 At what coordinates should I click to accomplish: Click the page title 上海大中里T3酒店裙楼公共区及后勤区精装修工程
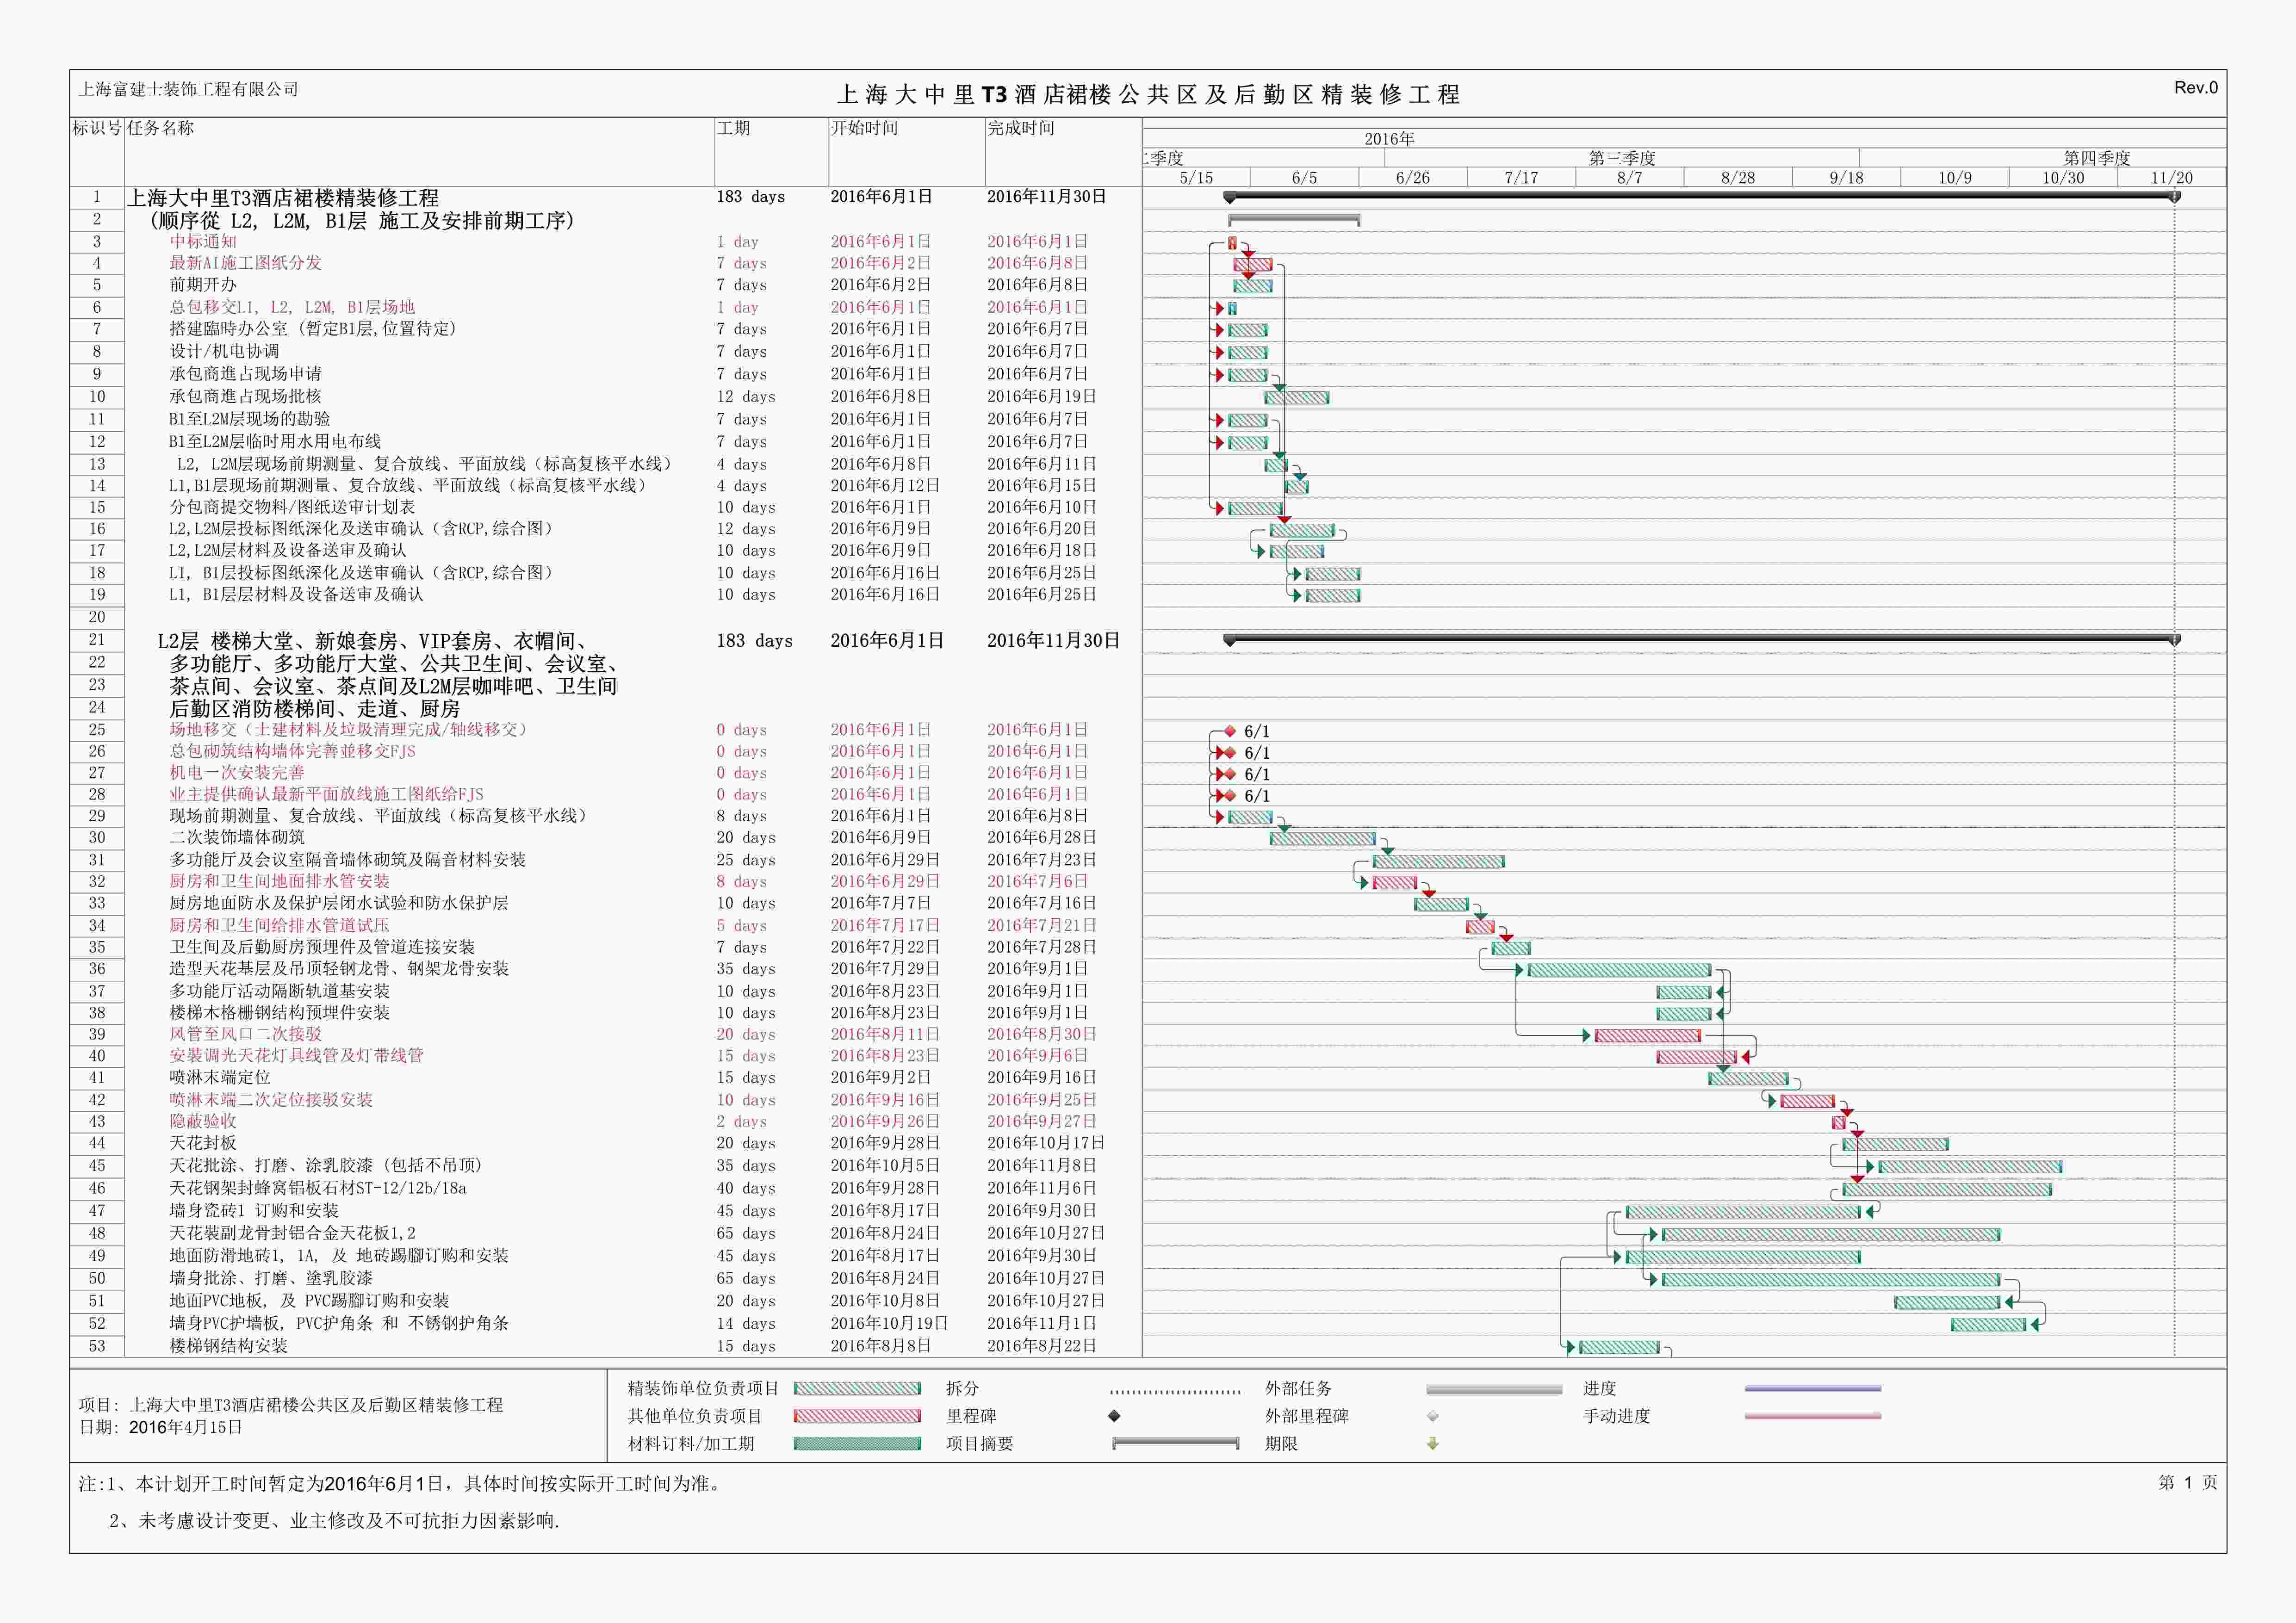[1148, 95]
